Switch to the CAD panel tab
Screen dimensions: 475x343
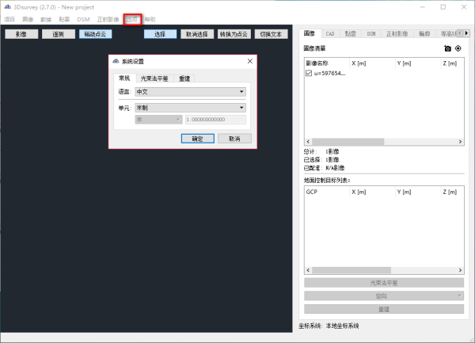click(x=330, y=33)
